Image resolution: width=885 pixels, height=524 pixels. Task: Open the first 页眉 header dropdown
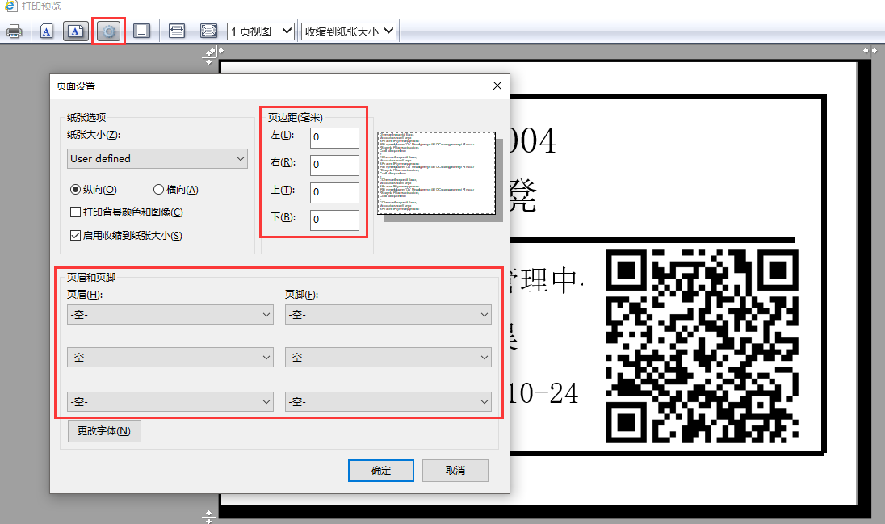click(x=170, y=315)
